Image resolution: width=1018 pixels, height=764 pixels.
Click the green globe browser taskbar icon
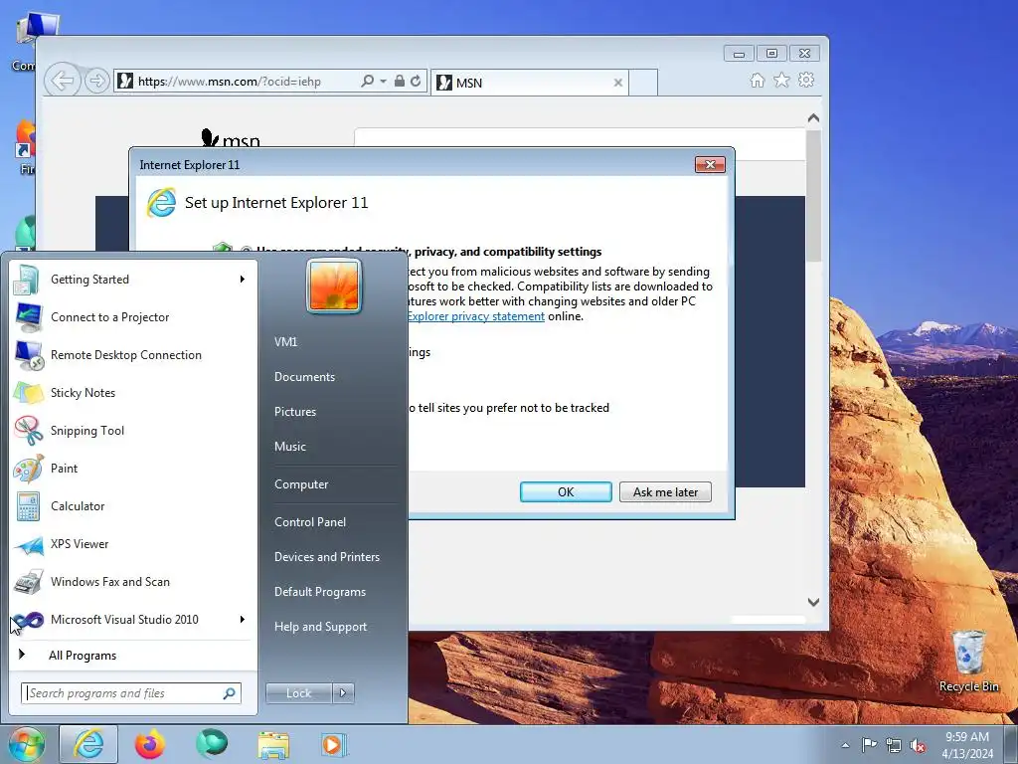tap(212, 743)
